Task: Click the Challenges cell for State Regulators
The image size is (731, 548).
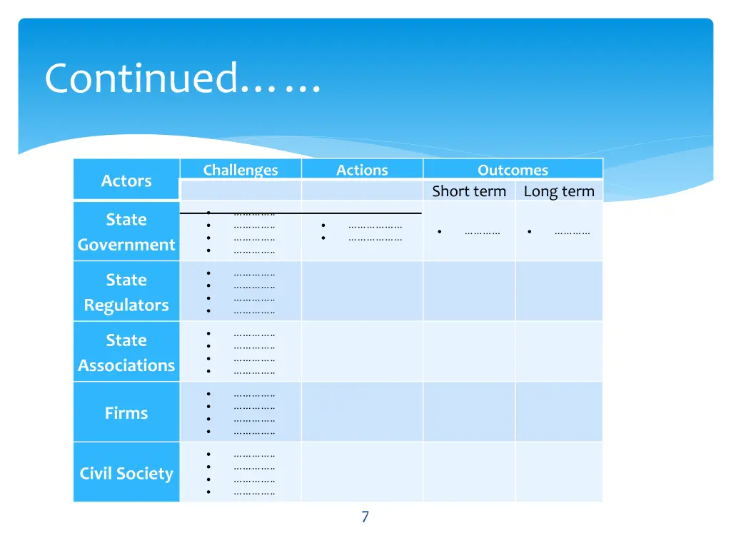Action: pos(241,292)
